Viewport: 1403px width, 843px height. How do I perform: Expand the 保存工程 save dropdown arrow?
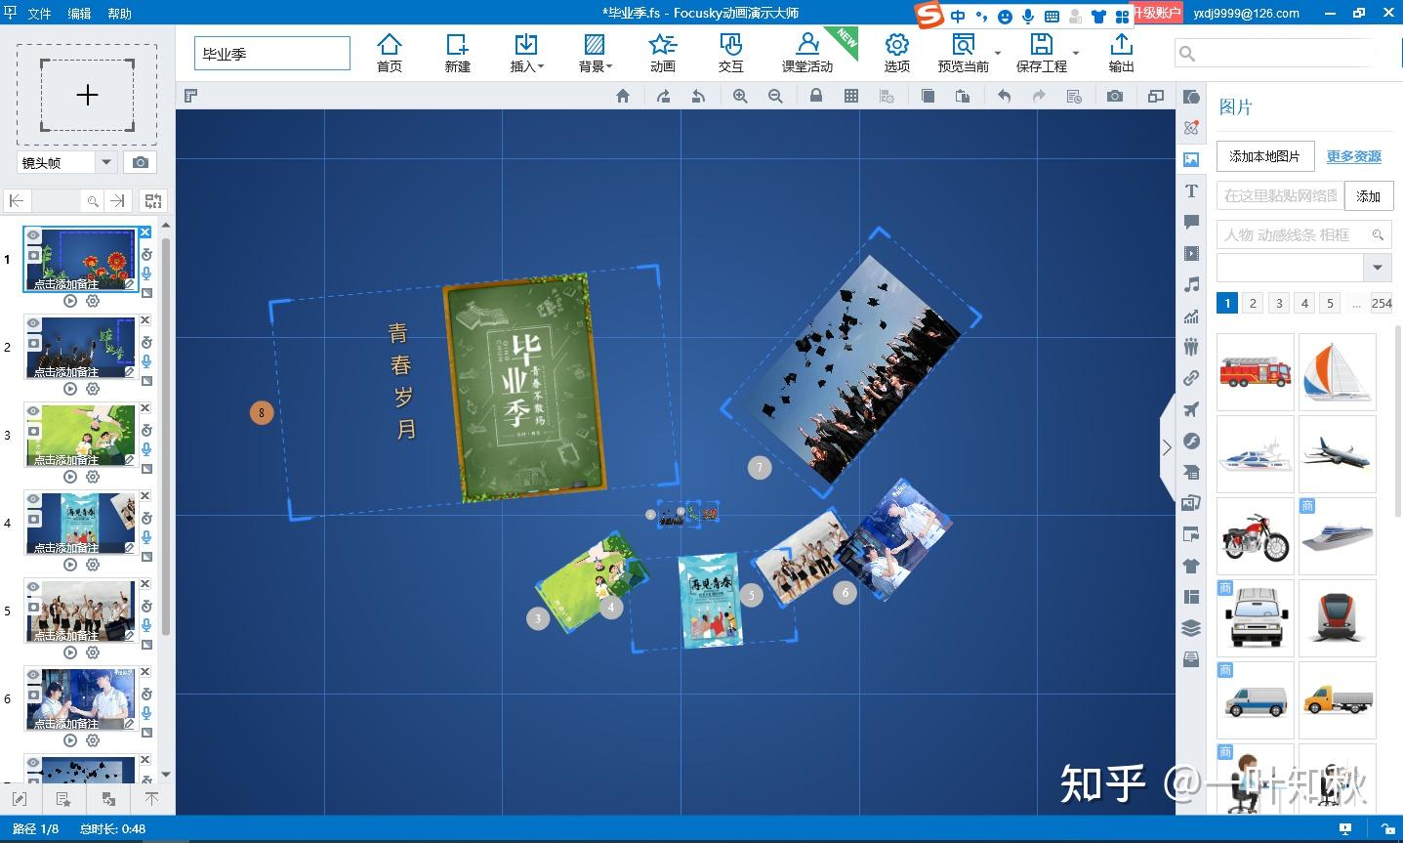click(1076, 53)
